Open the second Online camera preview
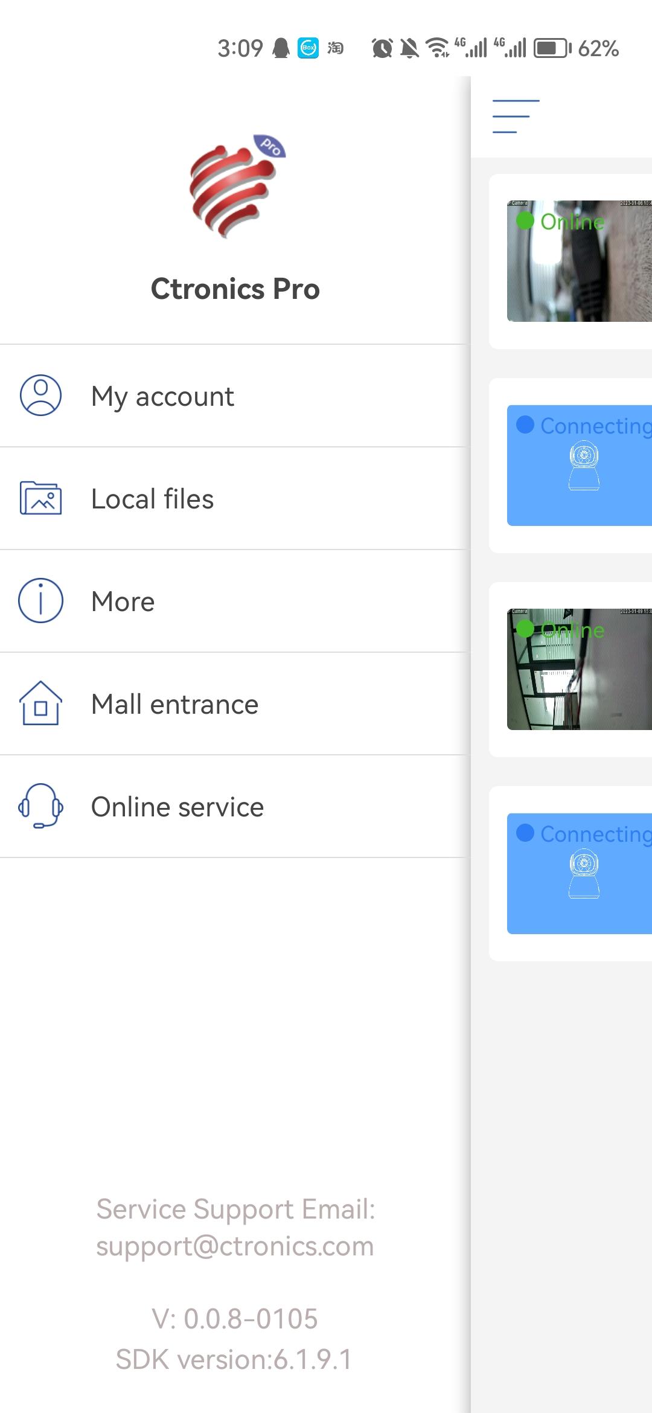Screen dimensions: 652x1413 pos(580,669)
